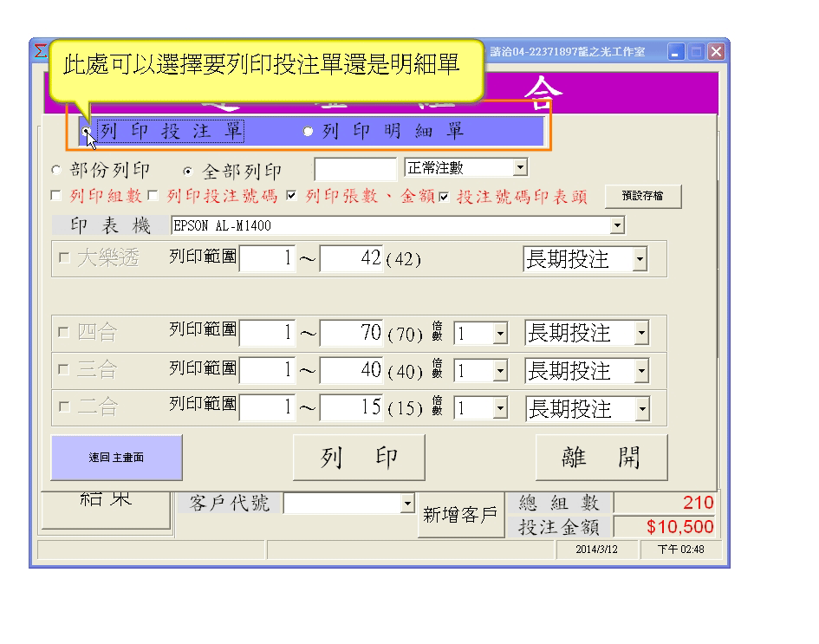The height and width of the screenshot is (644, 819).
Task: Tick the 大樂透 checkbox
Action: point(64,257)
